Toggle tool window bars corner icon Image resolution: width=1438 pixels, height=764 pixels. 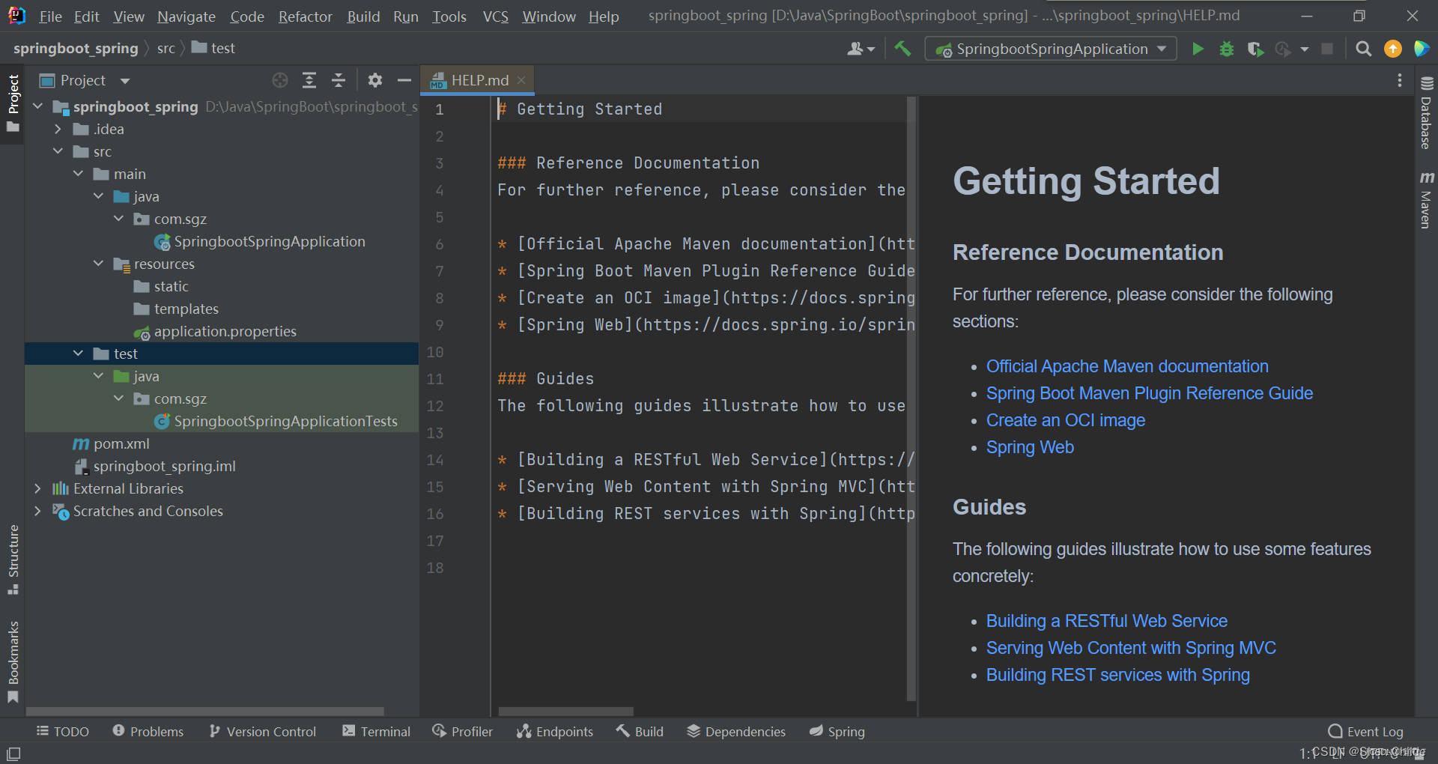point(13,753)
